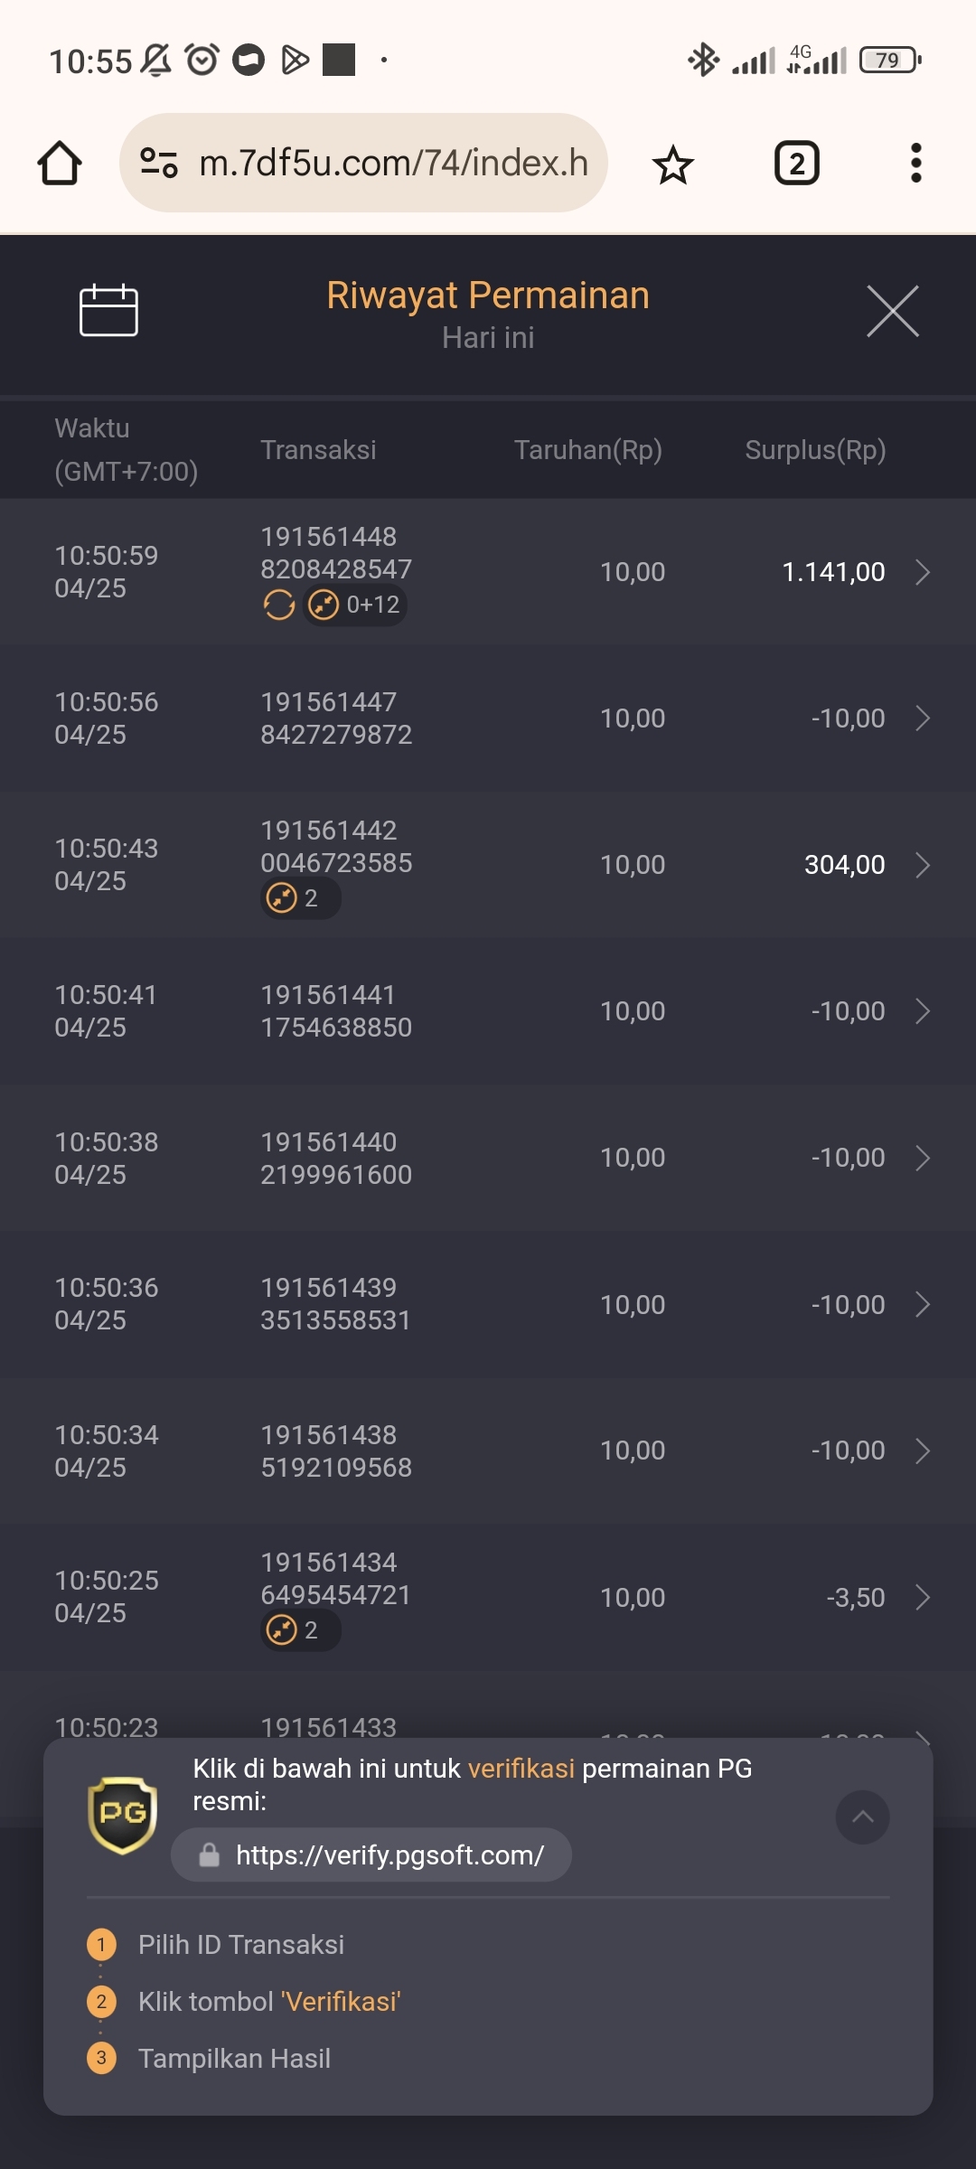Open the calendar date filter icon
976x2169 pixels.
(108, 310)
